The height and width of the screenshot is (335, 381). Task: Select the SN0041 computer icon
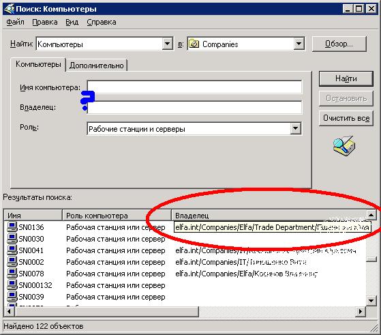coord(12,250)
